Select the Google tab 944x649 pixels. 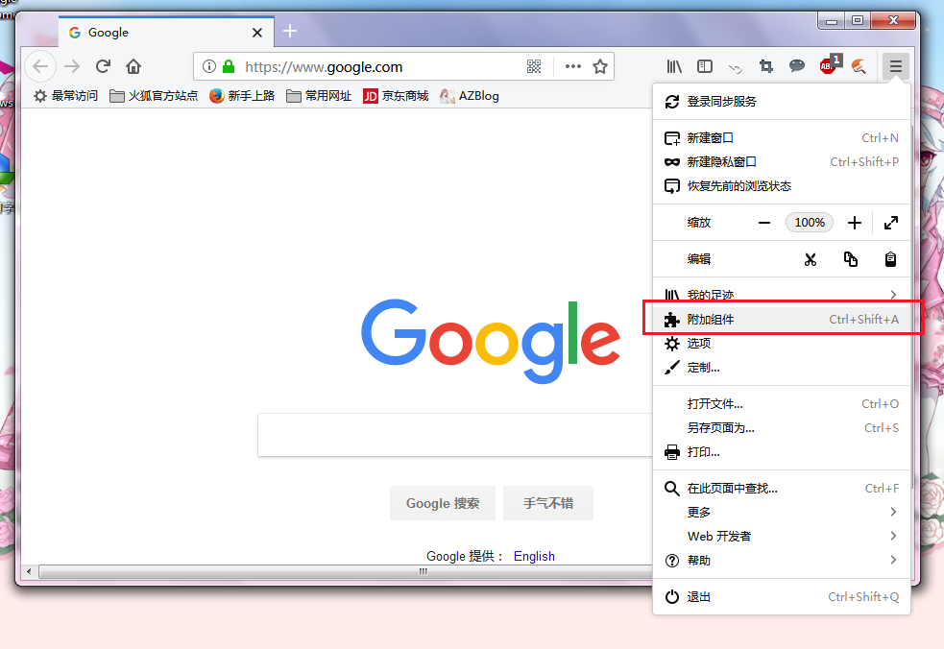point(166,32)
